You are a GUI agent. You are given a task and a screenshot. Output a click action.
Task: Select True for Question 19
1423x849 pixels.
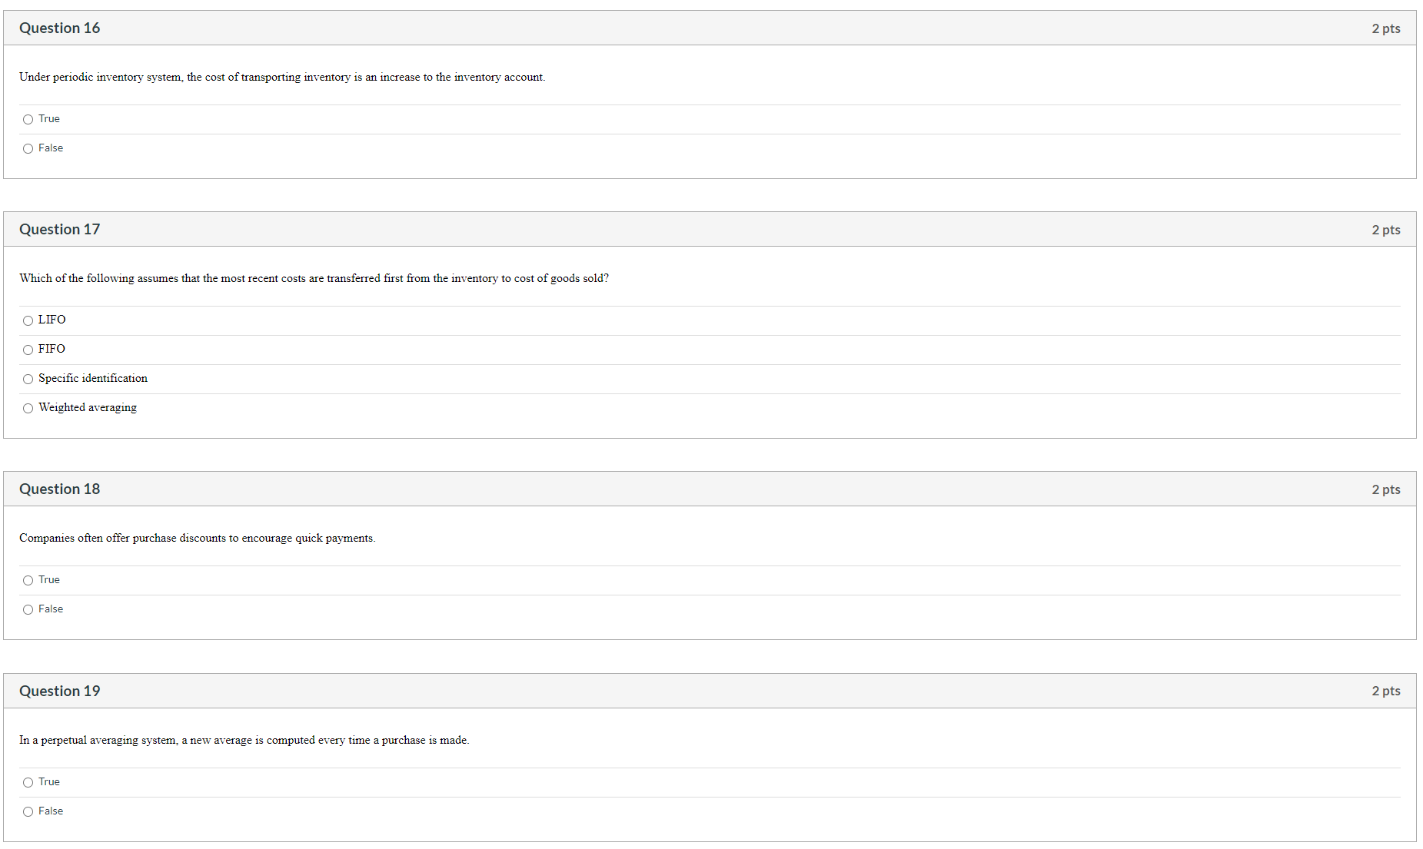[28, 782]
